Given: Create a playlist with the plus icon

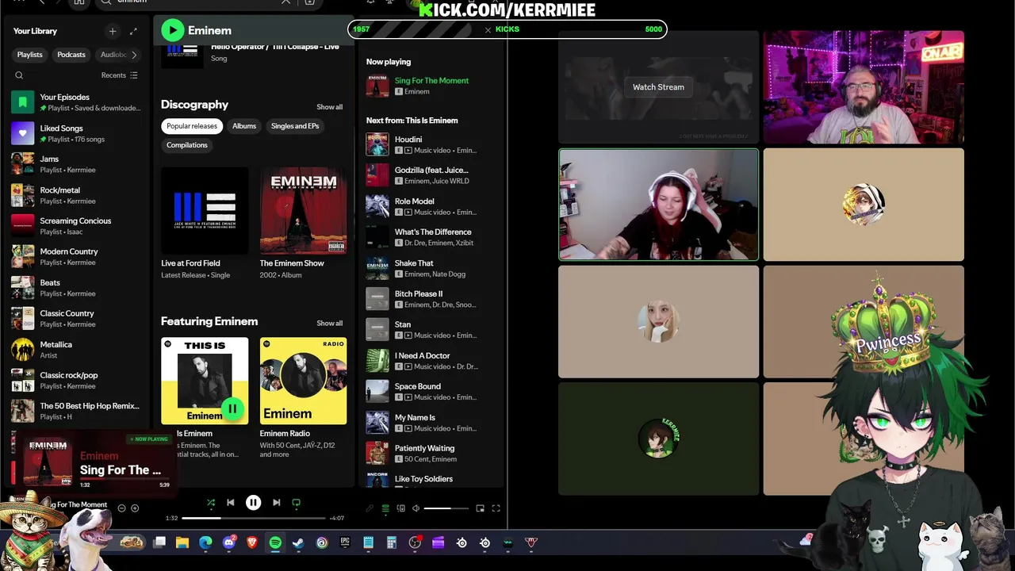Looking at the screenshot, I should pyautogui.click(x=113, y=31).
